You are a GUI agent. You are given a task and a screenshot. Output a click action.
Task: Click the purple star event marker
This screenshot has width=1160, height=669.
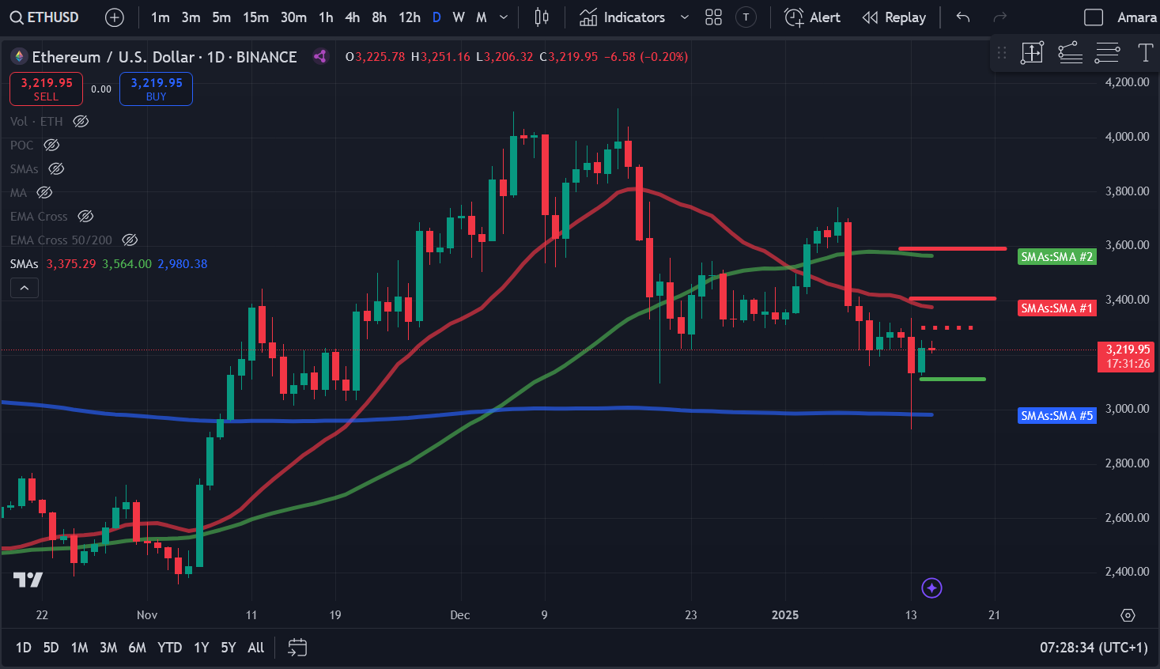(x=931, y=588)
